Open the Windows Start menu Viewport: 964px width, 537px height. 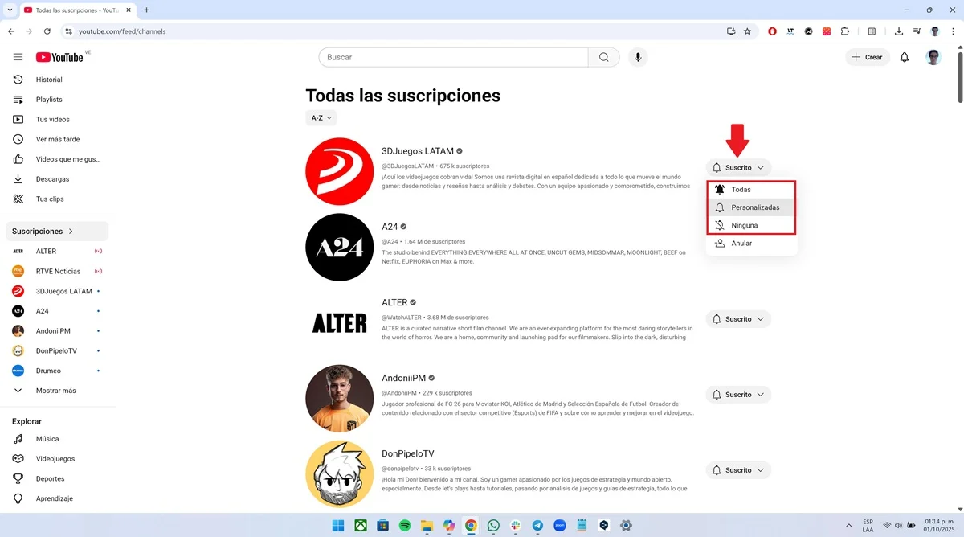tap(338, 526)
